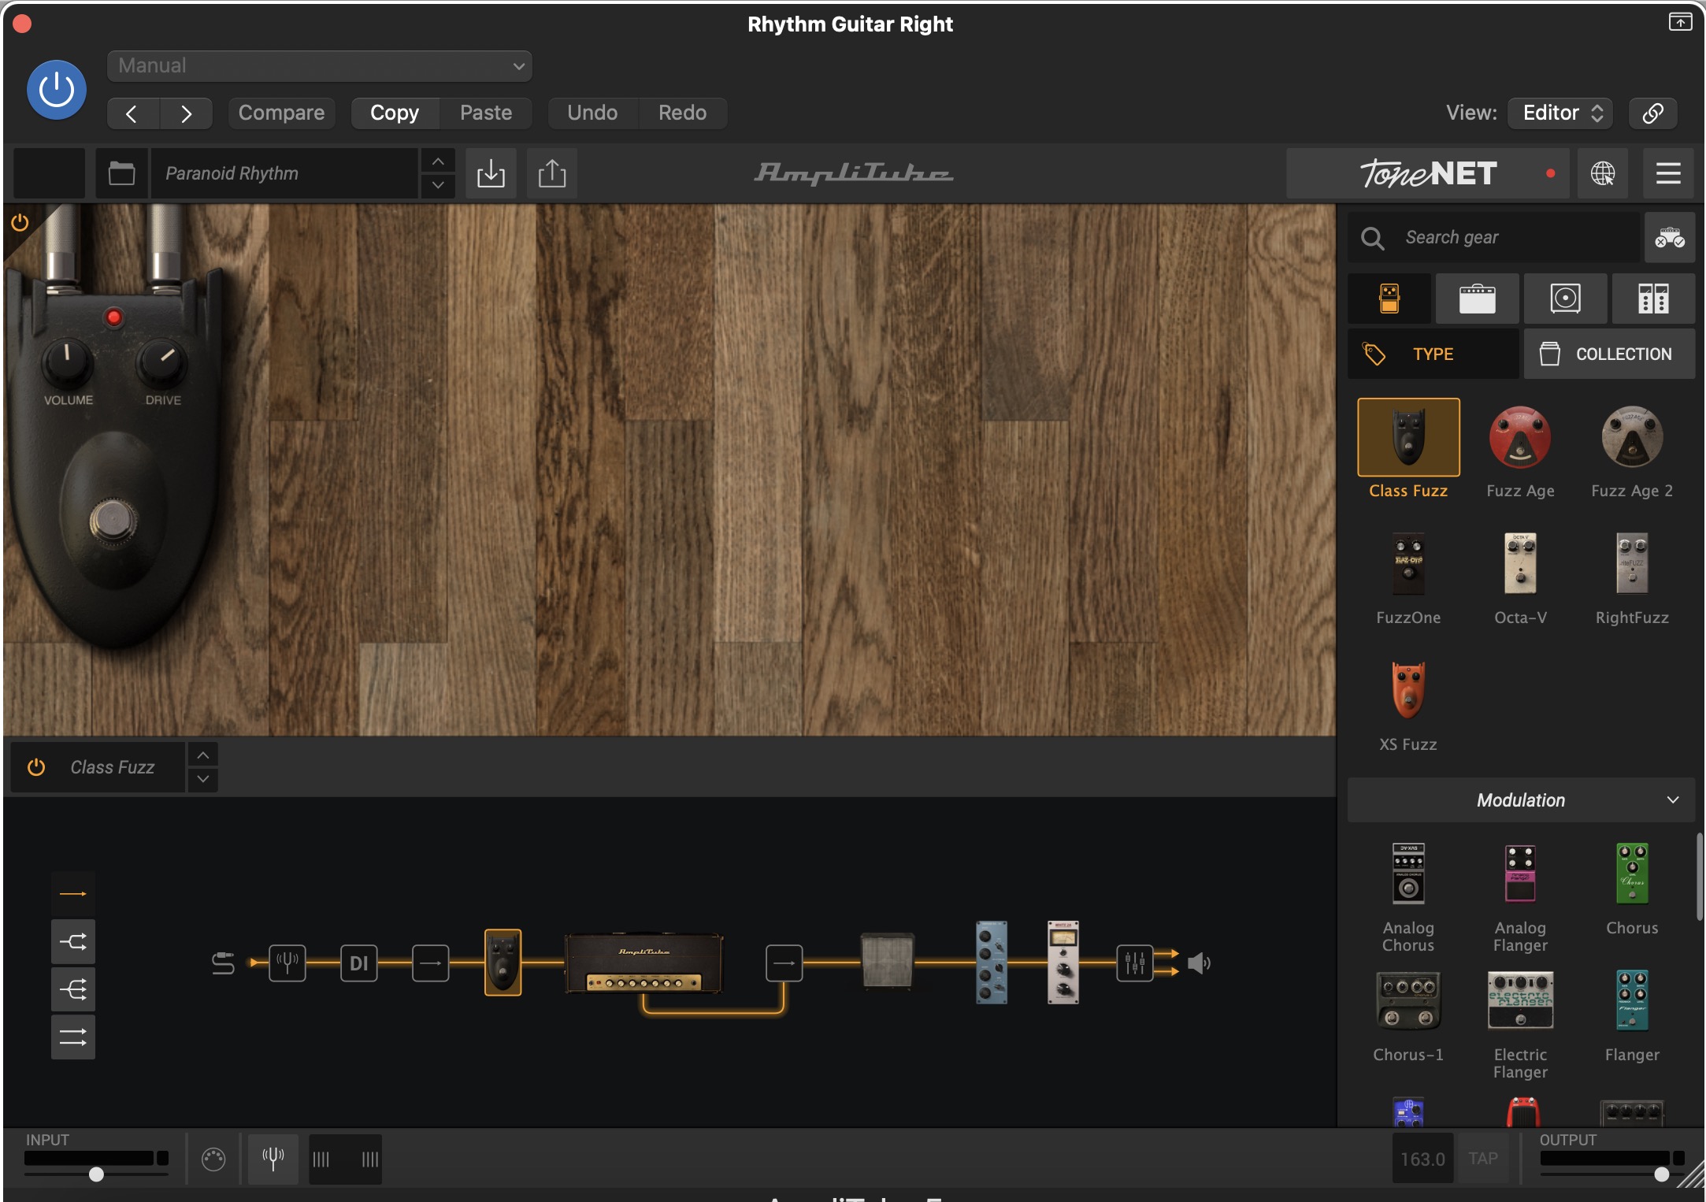This screenshot has height=1202, width=1706.
Task: Select the dual parallel routing option
Action: point(73,1037)
